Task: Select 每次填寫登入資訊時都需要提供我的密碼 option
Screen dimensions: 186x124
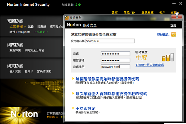Action: [111, 94]
